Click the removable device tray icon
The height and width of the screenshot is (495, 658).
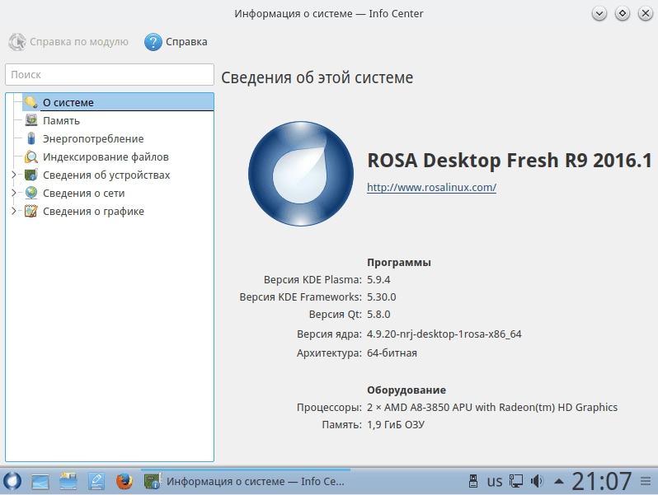pos(473,481)
